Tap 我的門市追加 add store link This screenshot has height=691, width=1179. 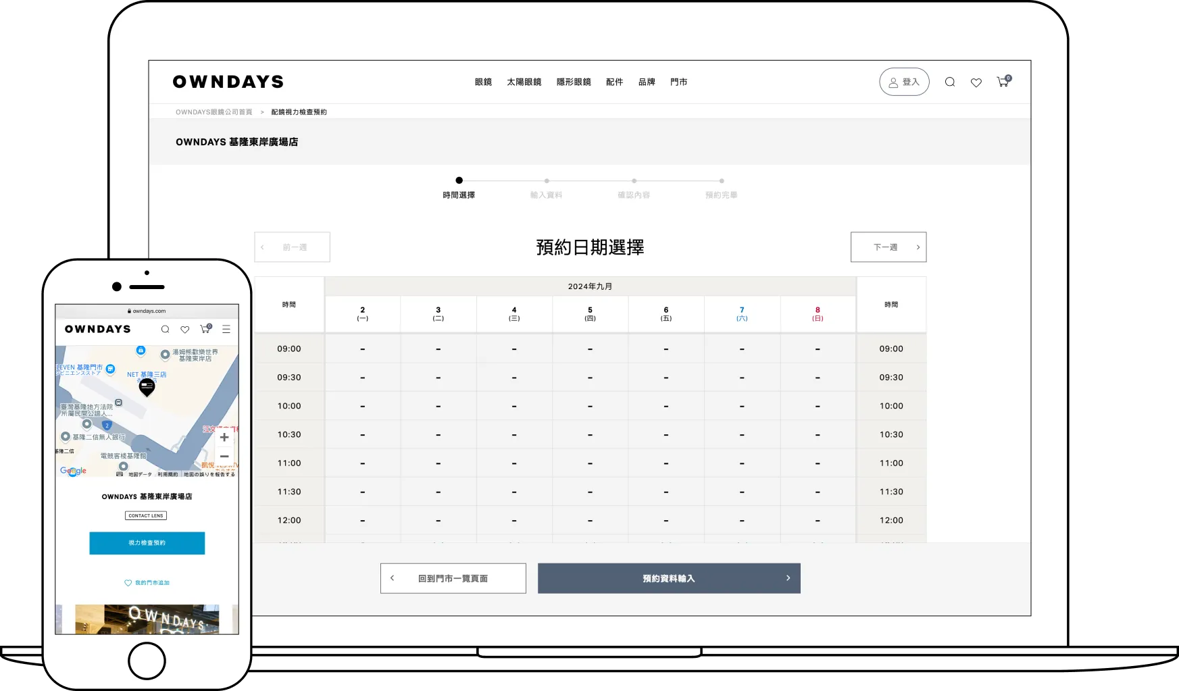click(x=147, y=582)
